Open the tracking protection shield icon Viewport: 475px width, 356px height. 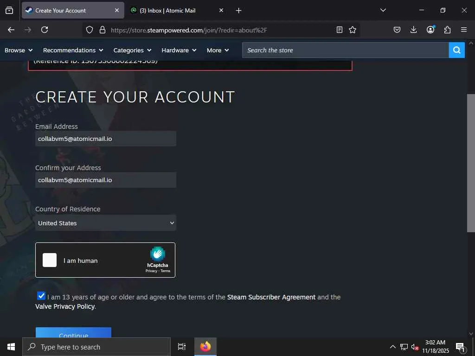pyautogui.click(x=90, y=30)
